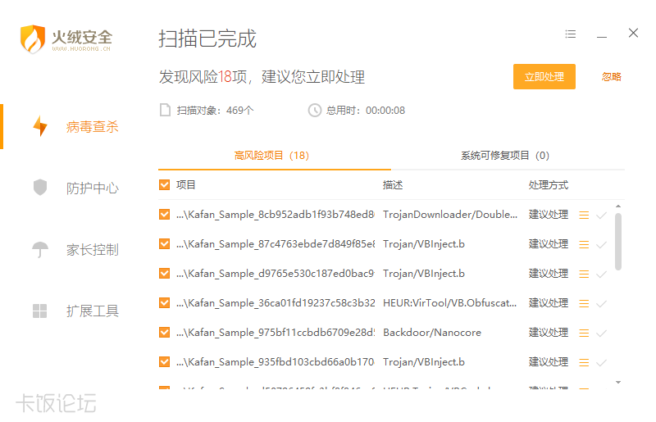Click the grid icon for 扩展工具
Screen dimensions: 656x422
pyautogui.click(x=39, y=311)
